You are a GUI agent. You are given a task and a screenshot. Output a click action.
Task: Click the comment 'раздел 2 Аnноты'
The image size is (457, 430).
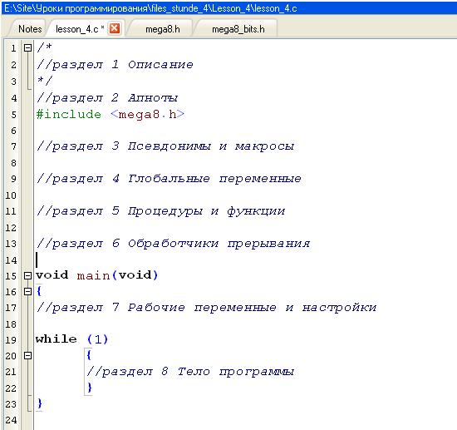point(107,98)
